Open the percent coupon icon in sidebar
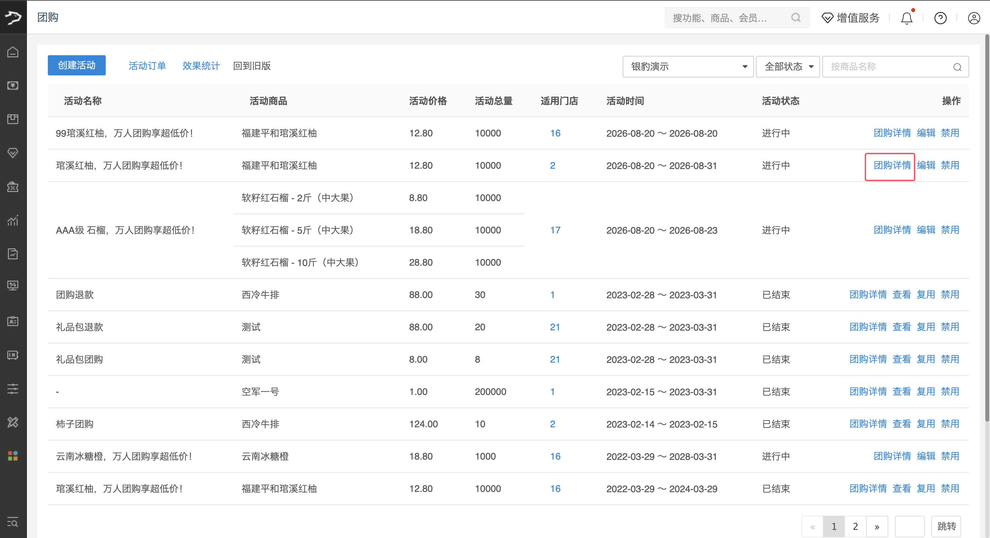 point(13,187)
